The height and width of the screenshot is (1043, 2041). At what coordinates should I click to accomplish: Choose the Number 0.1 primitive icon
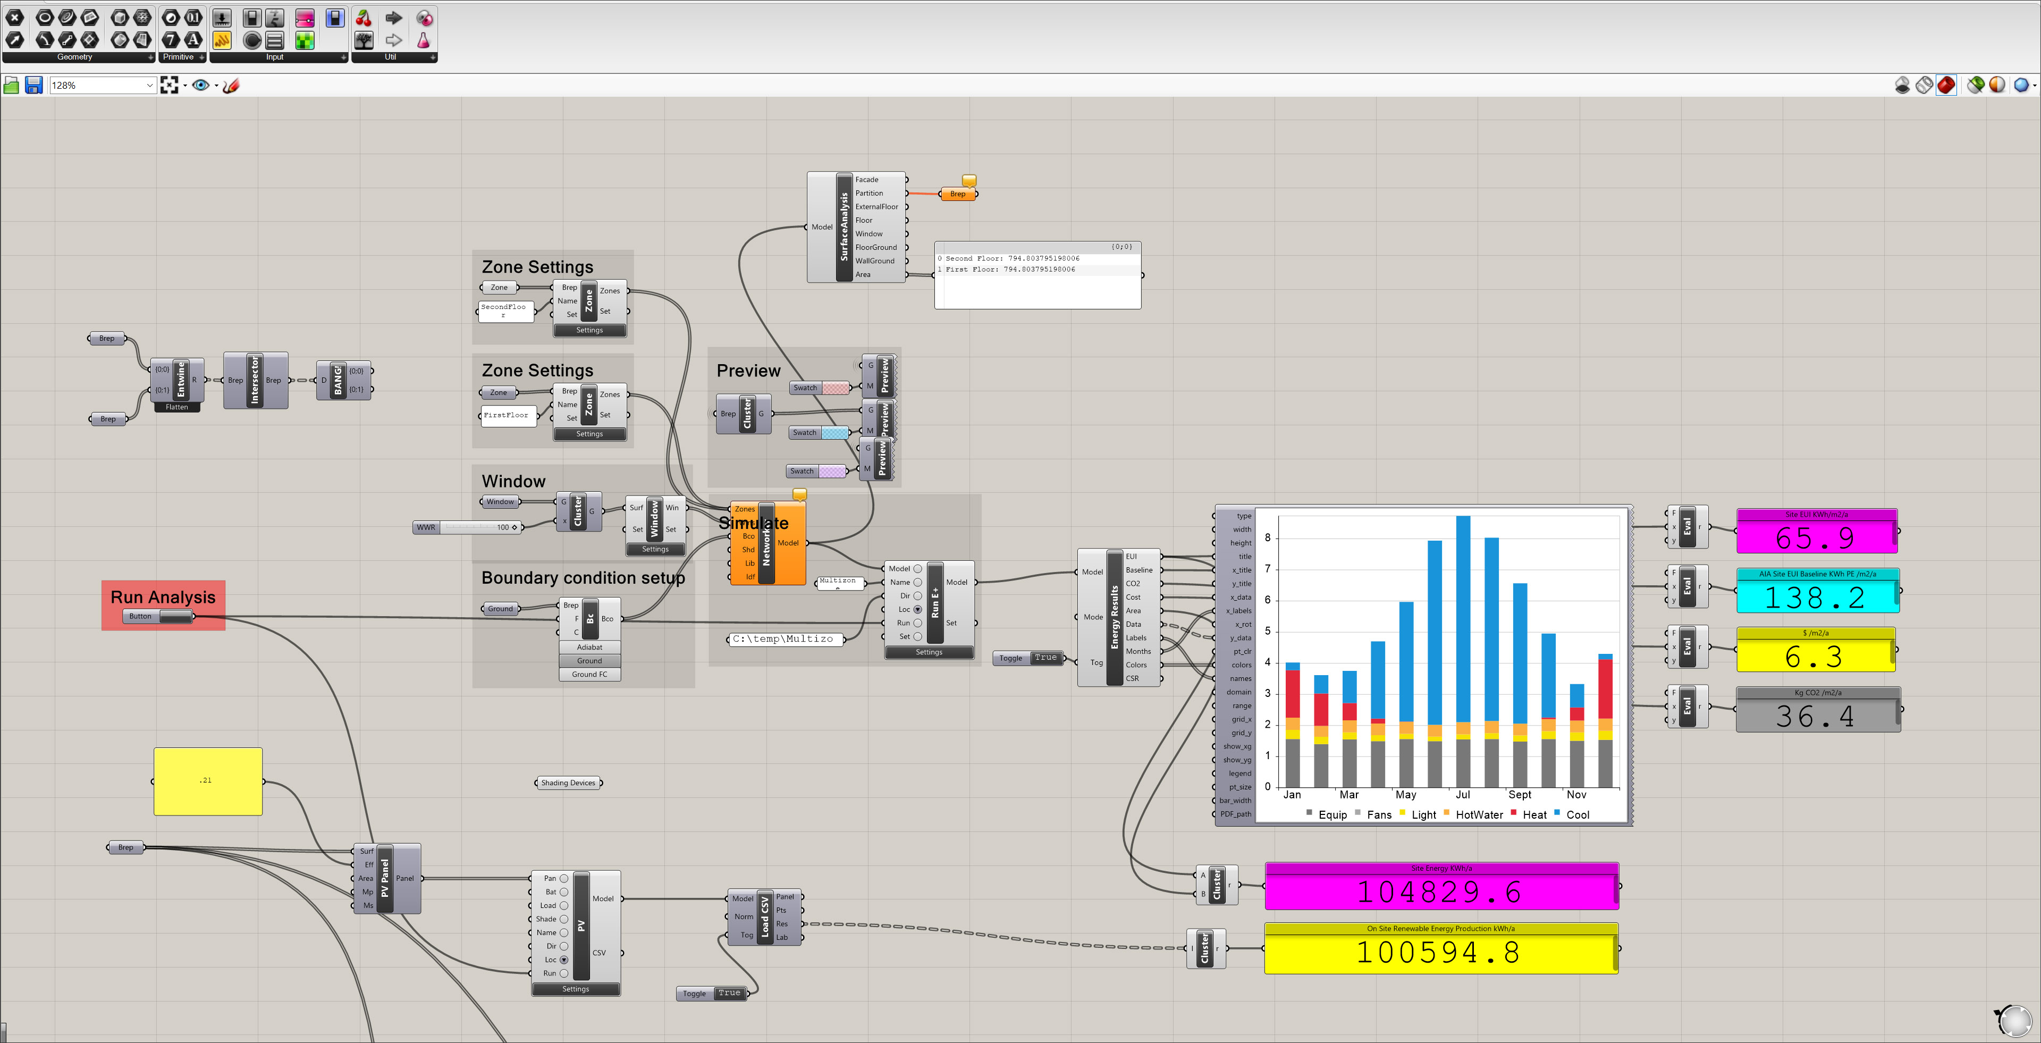(193, 18)
